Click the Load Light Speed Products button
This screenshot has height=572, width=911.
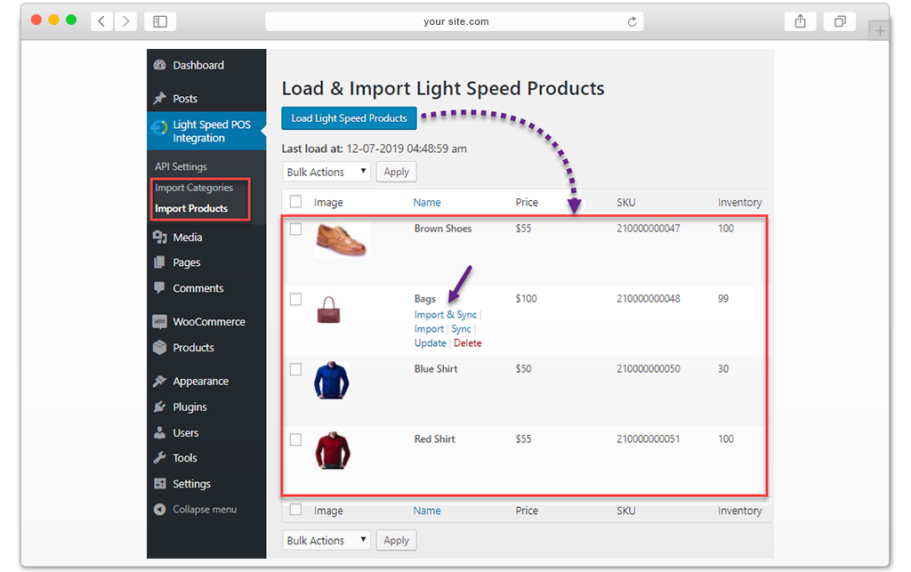(x=349, y=118)
